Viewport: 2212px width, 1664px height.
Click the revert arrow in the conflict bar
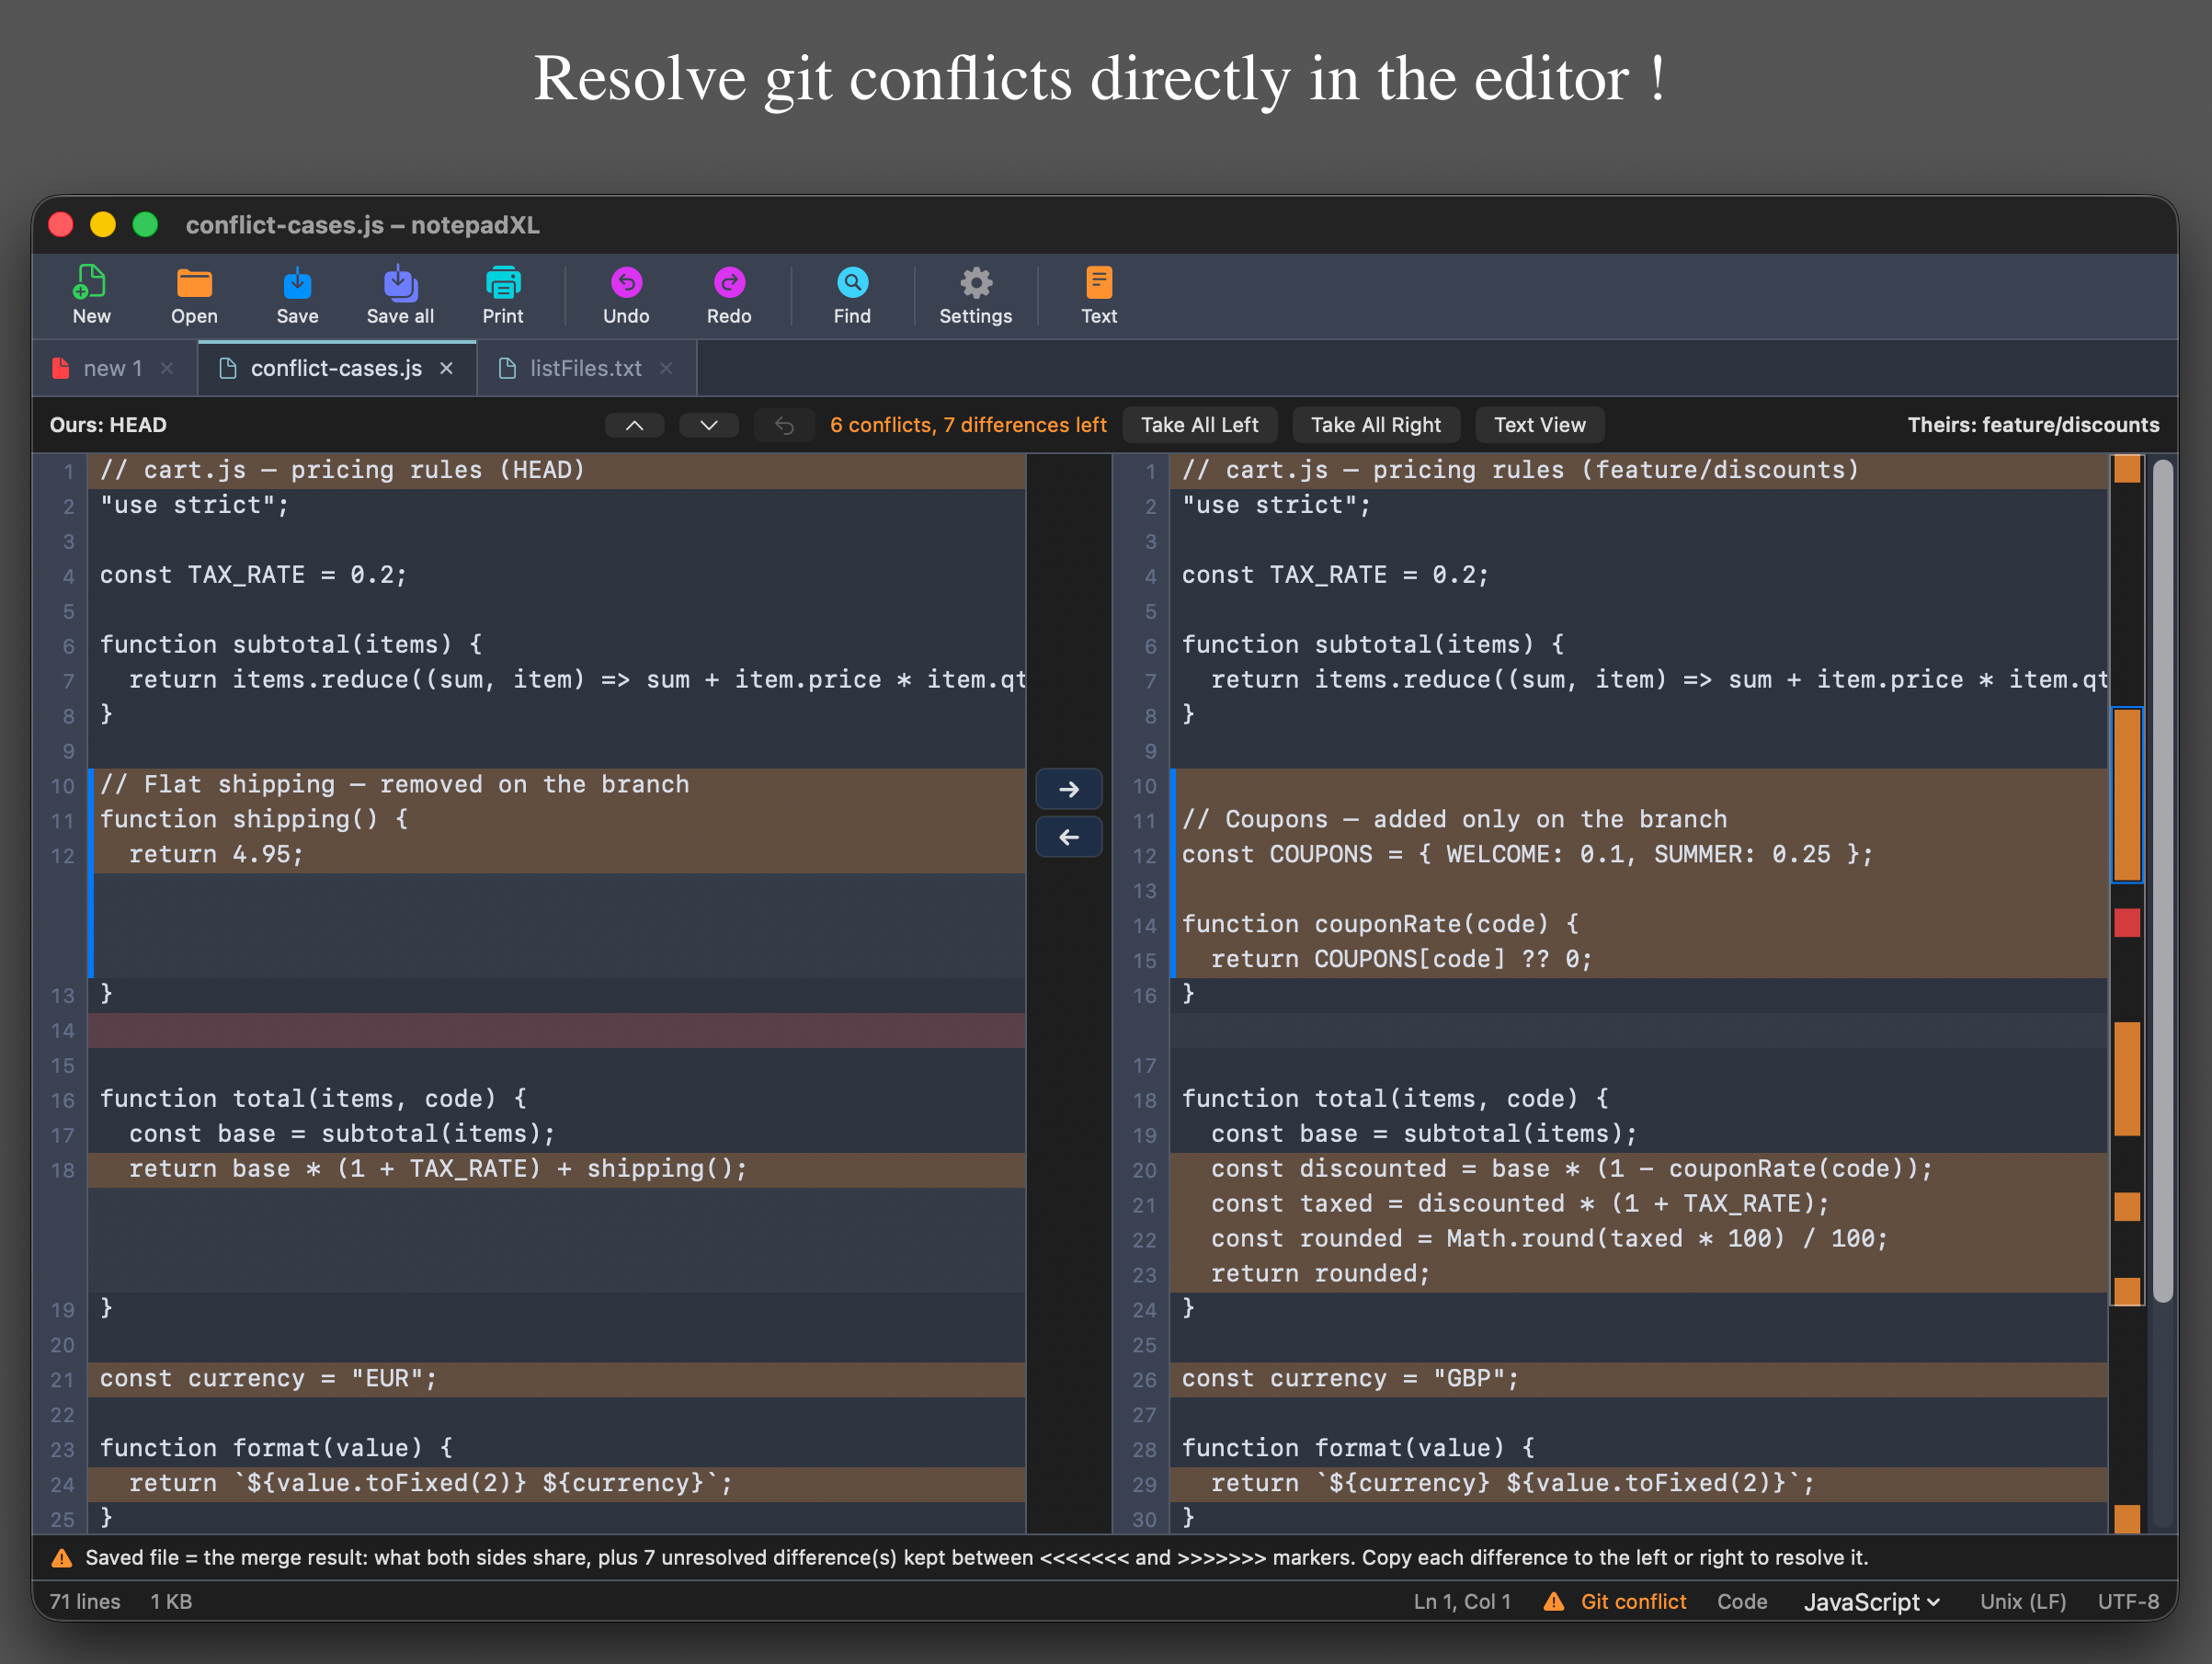click(784, 425)
